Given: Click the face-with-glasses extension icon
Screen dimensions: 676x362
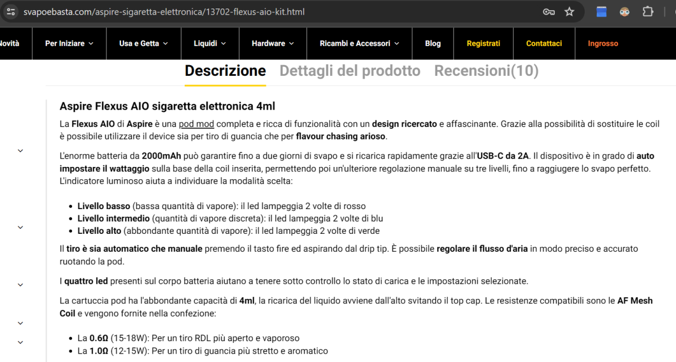Looking at the screenshot, I should [624, 11].
